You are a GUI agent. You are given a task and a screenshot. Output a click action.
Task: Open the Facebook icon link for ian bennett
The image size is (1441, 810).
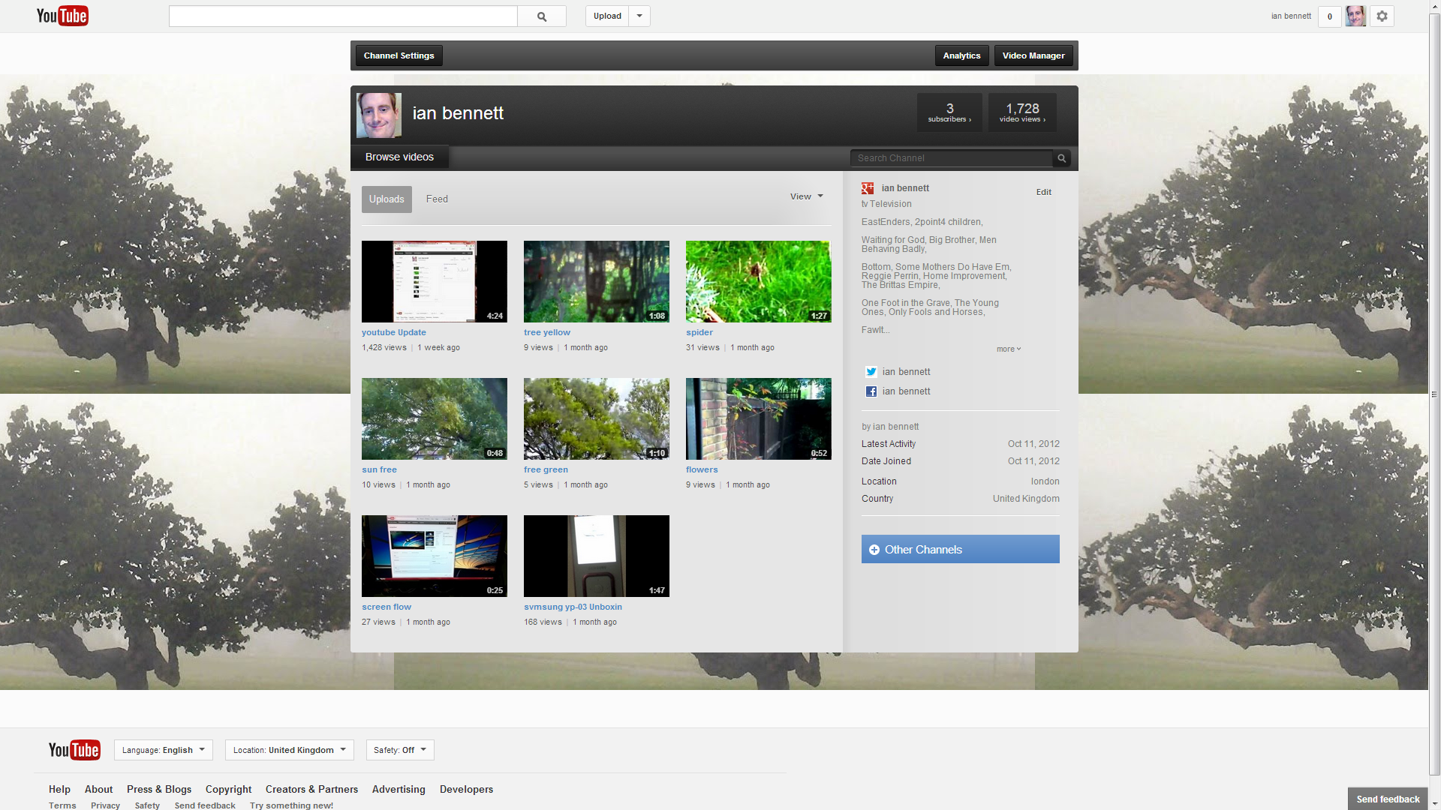click(x=871, y=391)
